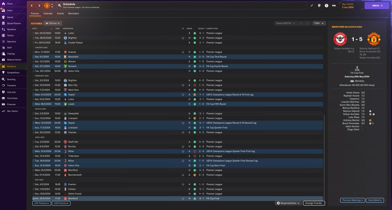Toggle the selection circle for Wed, 10/4/2024 Milan
The width and height of the screenshot is (392, 210).
34,151
